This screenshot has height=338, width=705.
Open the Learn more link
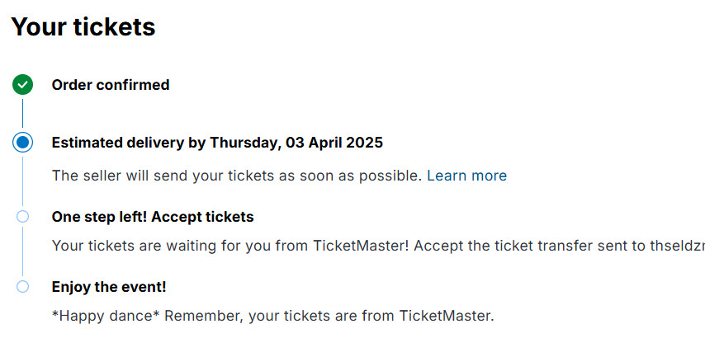click(x=466, y=176)
